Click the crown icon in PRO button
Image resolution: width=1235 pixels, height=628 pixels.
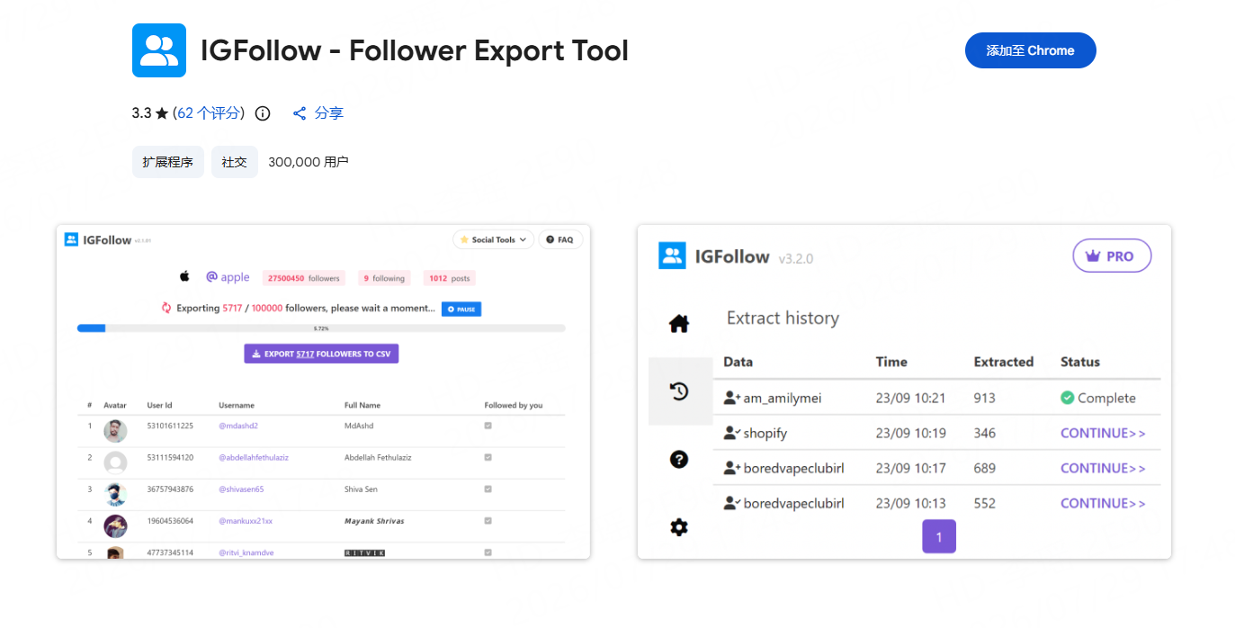1093,256
